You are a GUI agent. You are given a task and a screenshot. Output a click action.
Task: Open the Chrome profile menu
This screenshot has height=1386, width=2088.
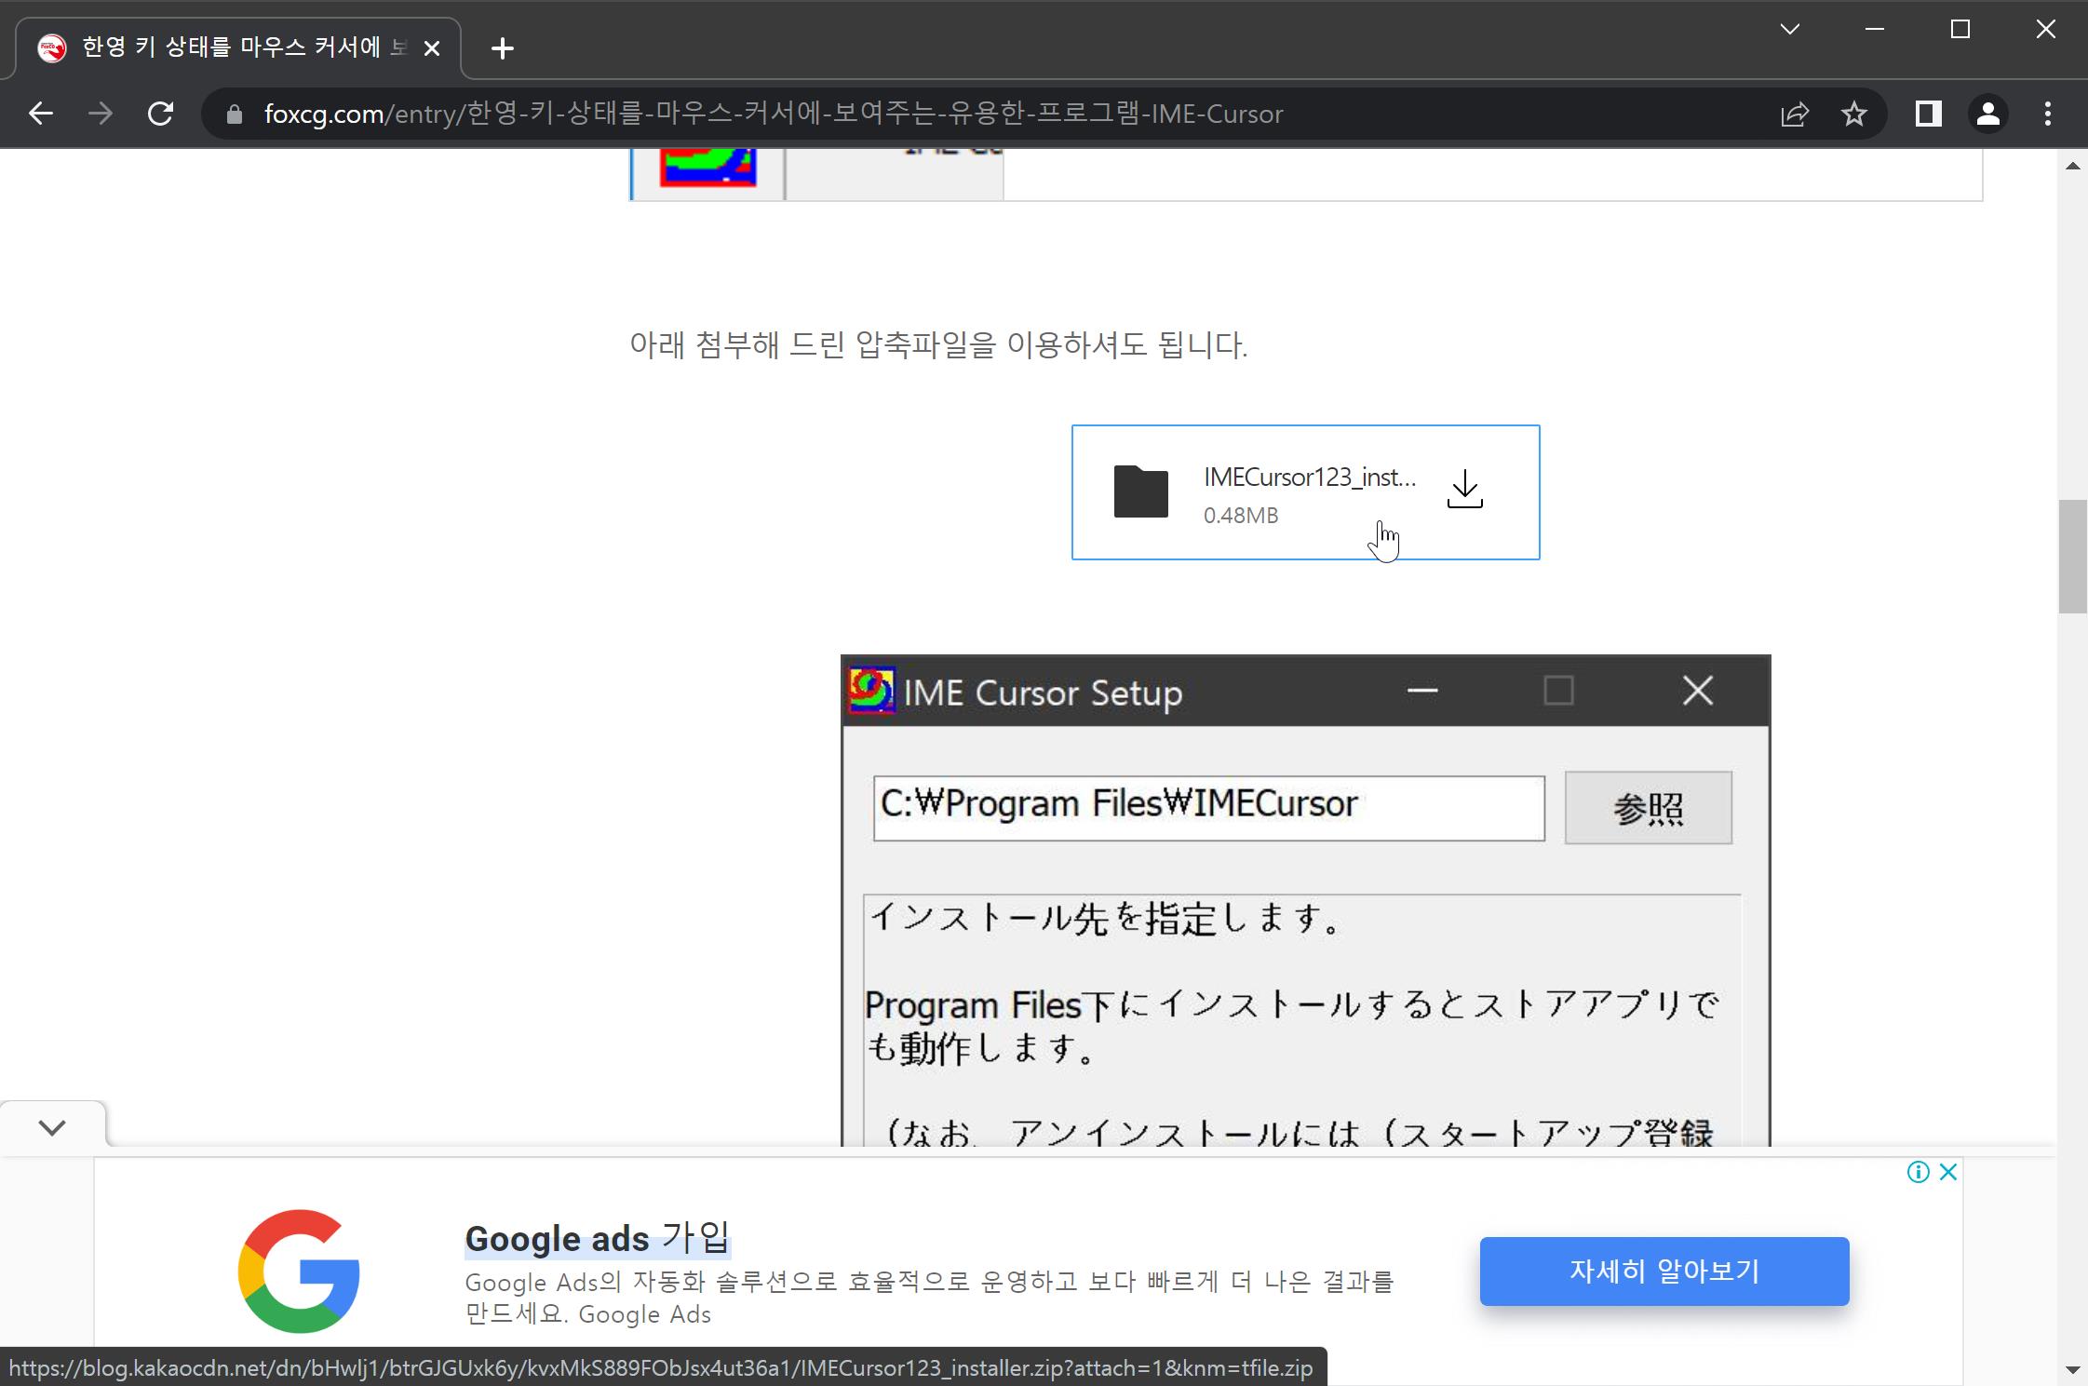point(1987,114)
